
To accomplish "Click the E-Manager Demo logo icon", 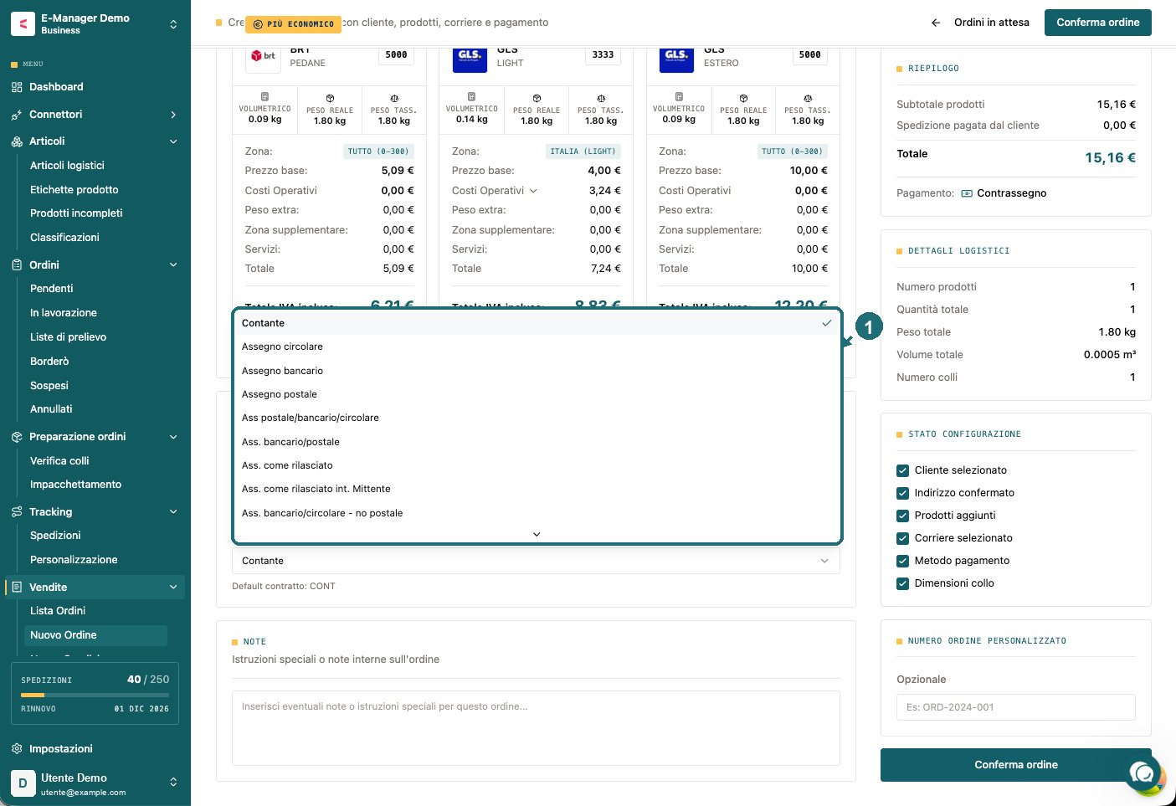I will pyautogui.click(x=23, y=23).
